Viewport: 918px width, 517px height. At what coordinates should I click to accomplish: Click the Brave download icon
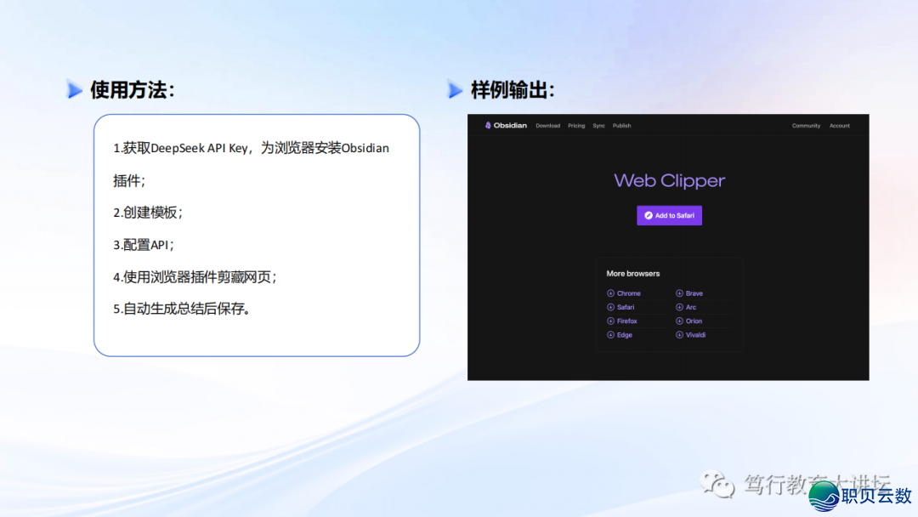point(679,293)
